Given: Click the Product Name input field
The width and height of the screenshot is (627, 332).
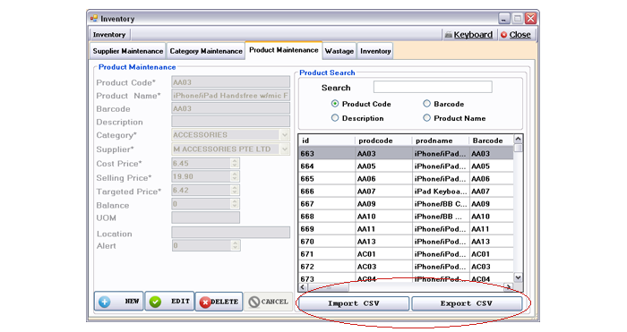Looking at the screenshot, I should pyautogui.click(x=231, y=96).
